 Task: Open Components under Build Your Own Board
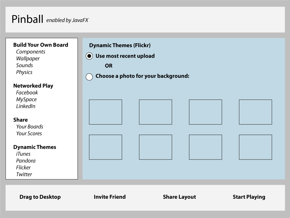click(31, 52)
